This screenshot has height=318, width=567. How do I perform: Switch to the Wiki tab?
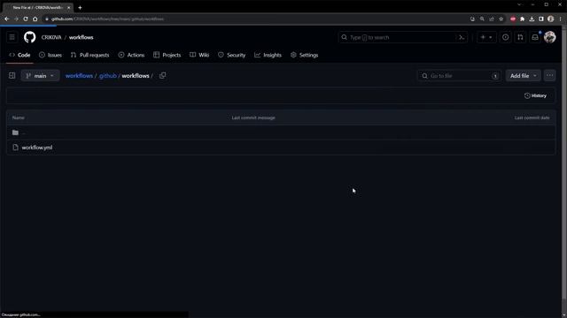[199, 55]
